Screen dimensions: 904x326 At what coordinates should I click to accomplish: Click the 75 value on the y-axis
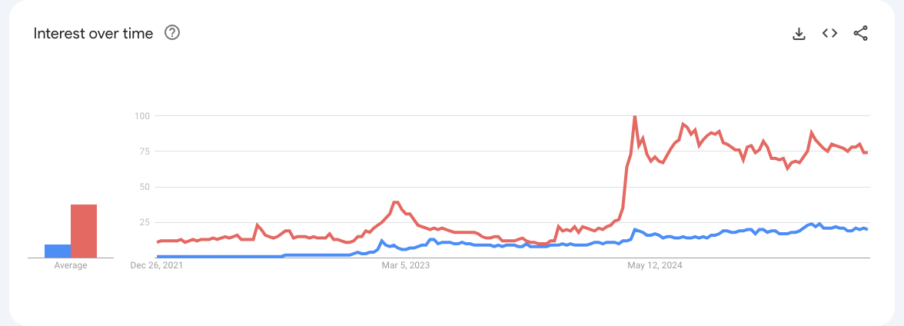coord(145,151)
